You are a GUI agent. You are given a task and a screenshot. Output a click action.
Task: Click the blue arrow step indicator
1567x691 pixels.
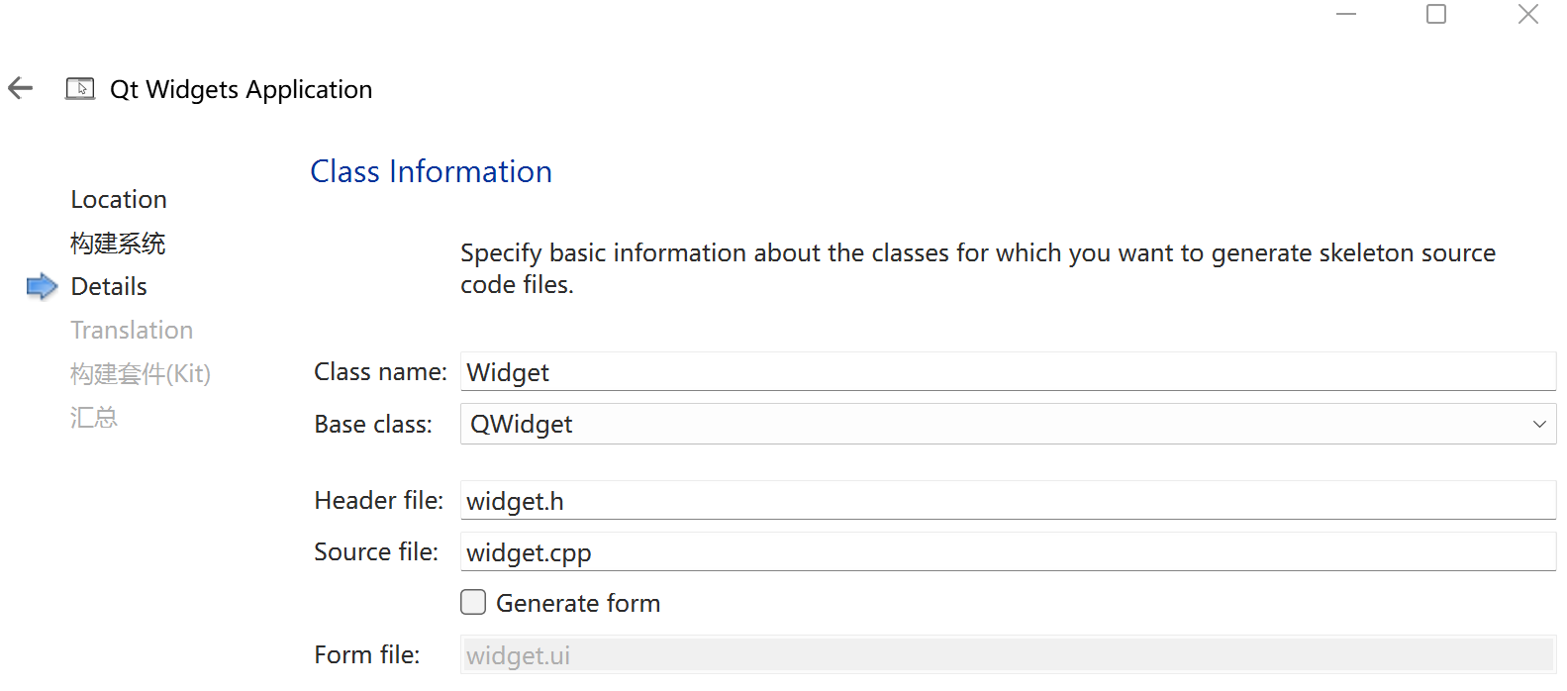pos(42,286)
